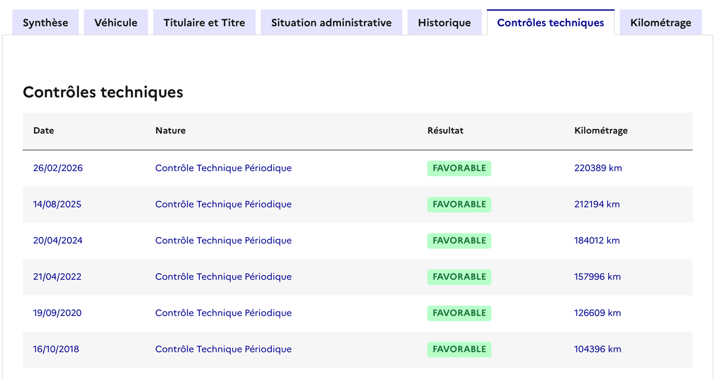Open the Synthèse tab
The image size is (714, 379).
tap(45, 23)
